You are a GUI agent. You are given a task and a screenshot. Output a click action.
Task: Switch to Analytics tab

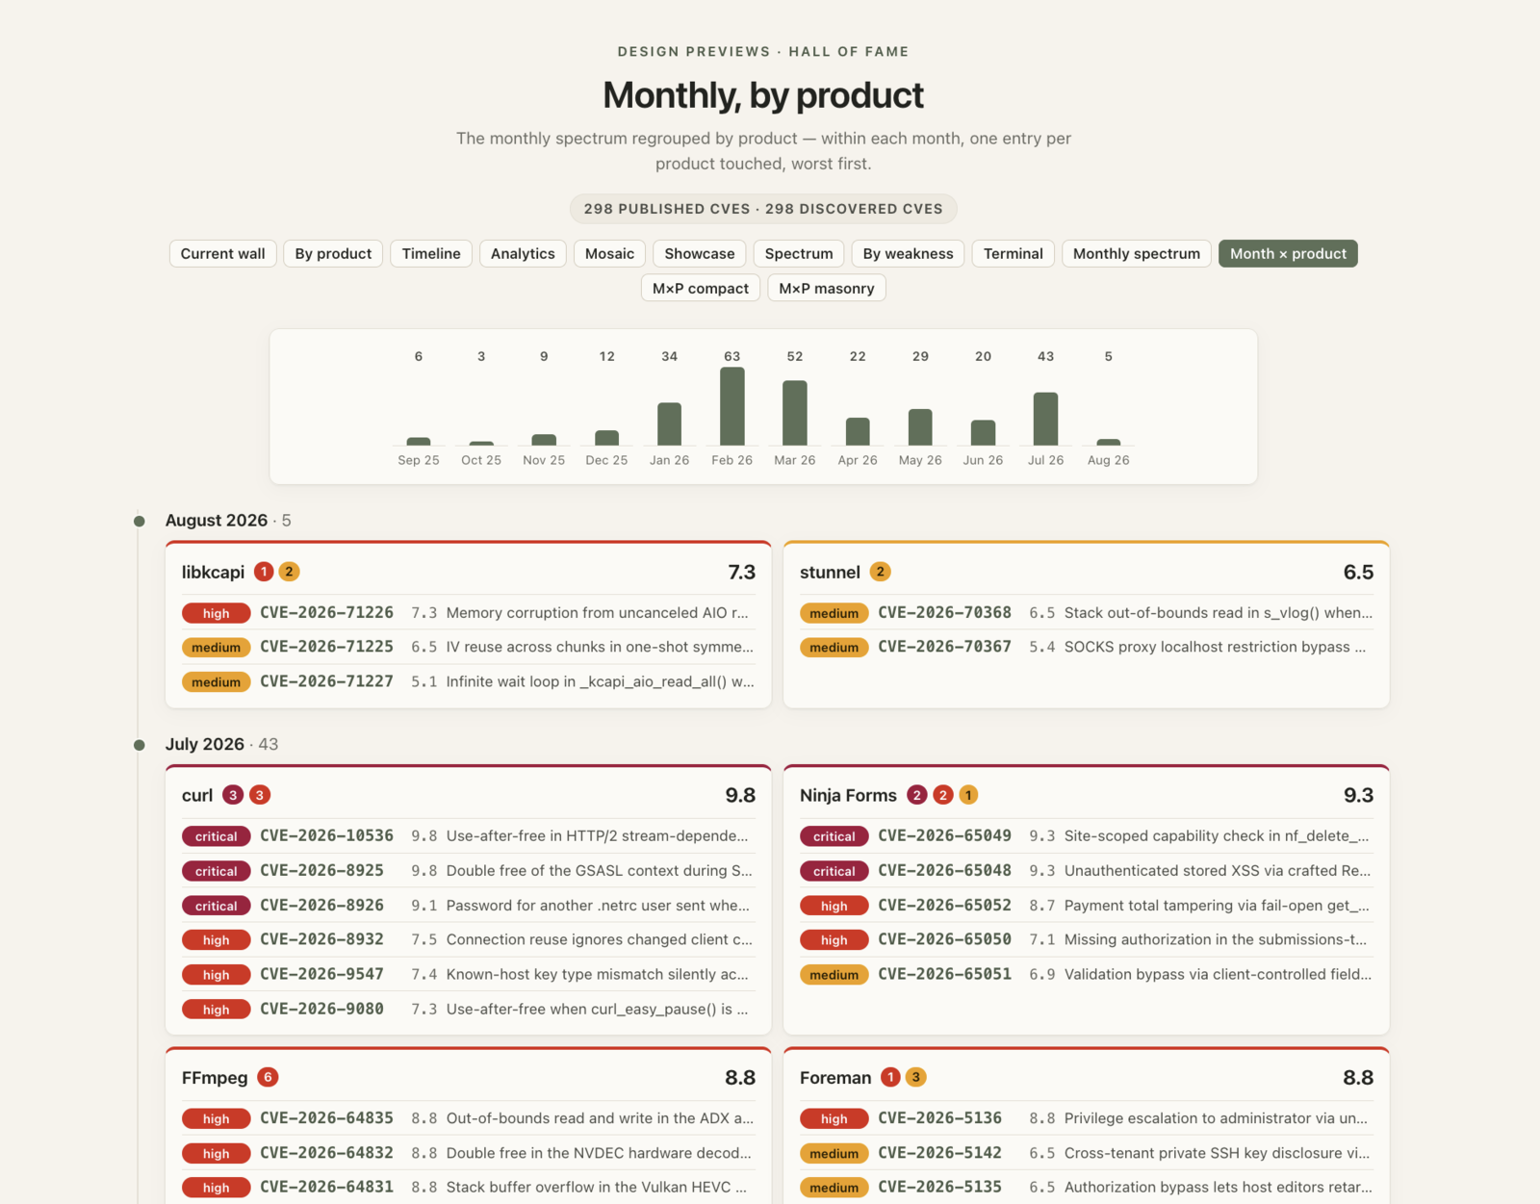(523, 253)
